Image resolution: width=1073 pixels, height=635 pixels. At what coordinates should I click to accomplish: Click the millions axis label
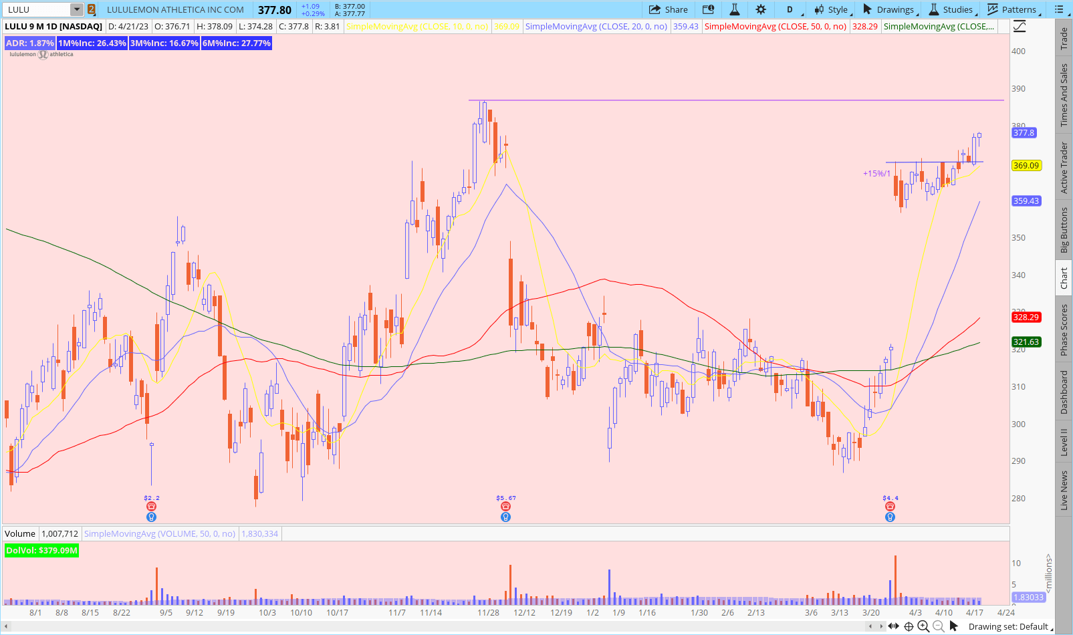[x=1048, y=572]
